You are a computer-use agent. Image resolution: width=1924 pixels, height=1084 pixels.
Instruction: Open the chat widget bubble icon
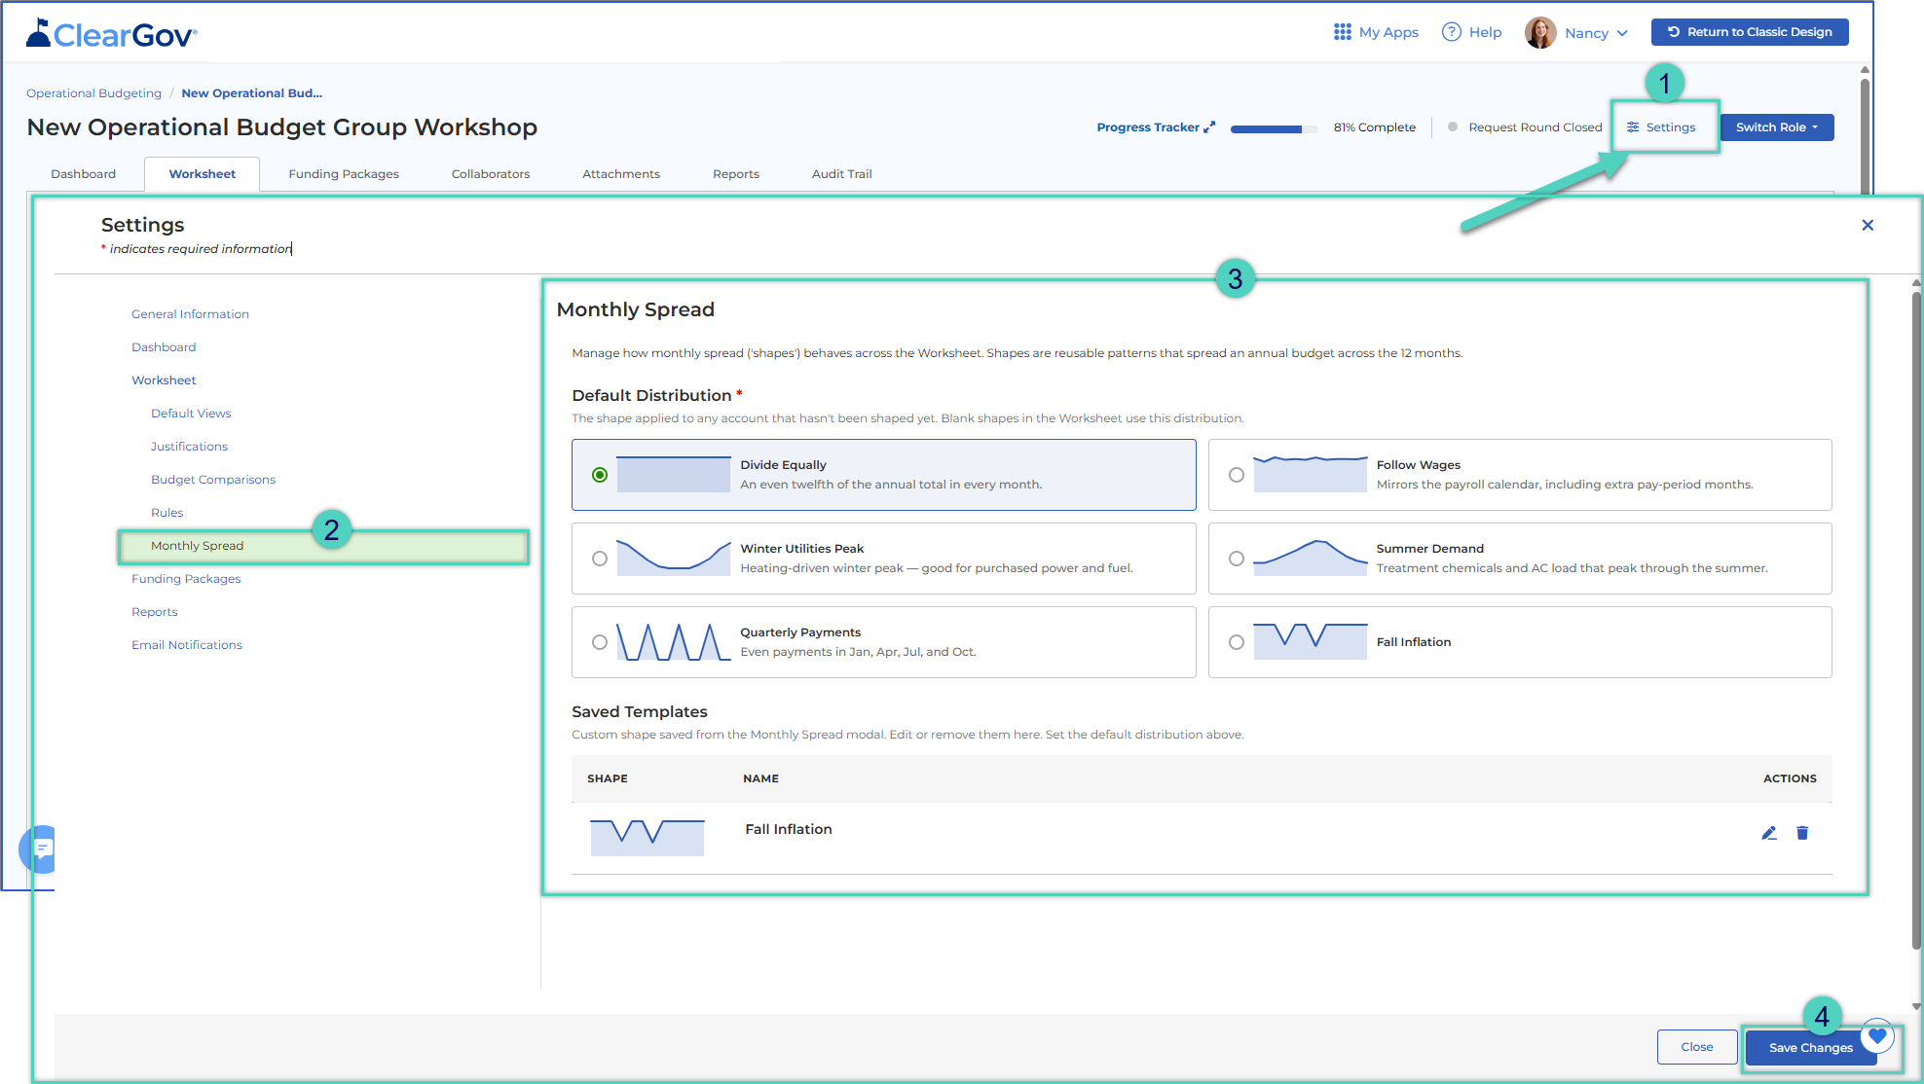39,849
